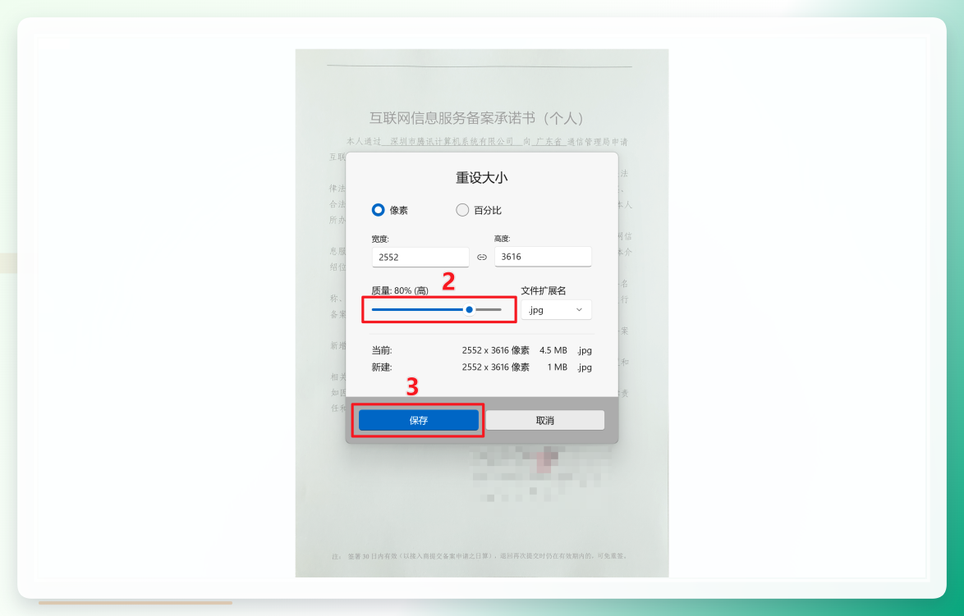Click the 新建 size value 1 MB
The image size is (964, 616).
point(557,367)
